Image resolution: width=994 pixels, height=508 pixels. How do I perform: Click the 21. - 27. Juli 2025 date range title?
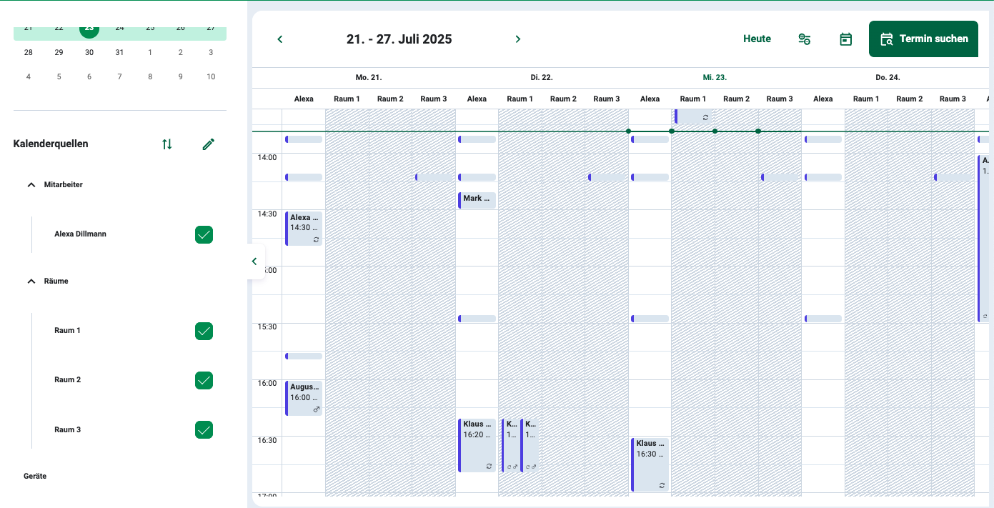click(399, 39)
